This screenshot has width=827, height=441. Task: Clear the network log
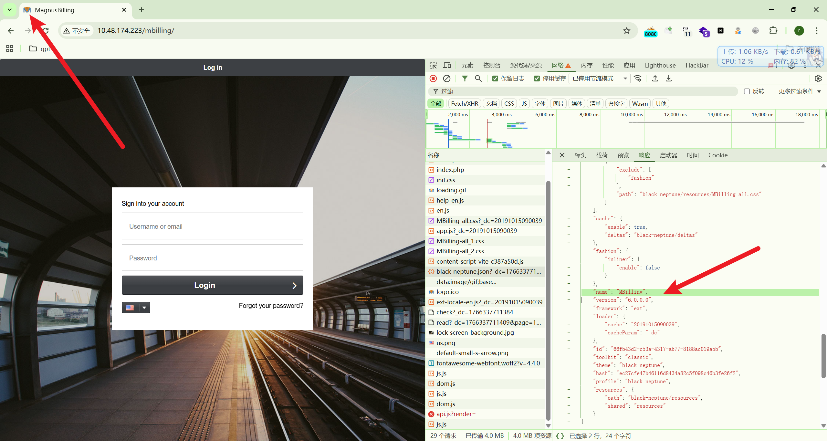tap(447, 79)
